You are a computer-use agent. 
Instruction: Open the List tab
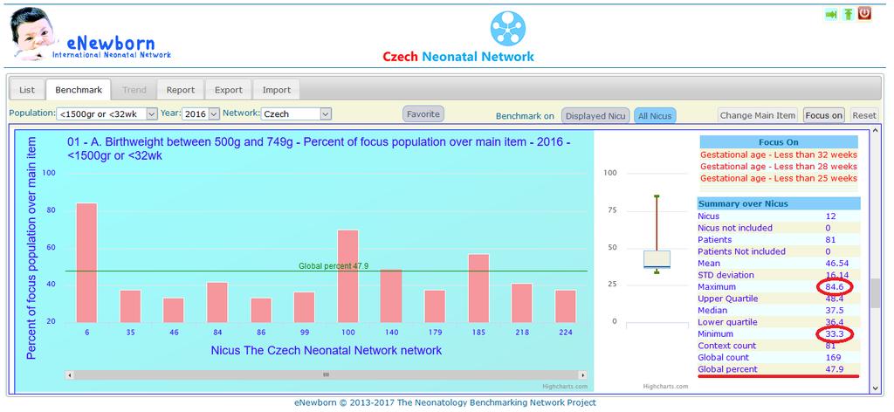pyautogui.click(x=27, y=90)
